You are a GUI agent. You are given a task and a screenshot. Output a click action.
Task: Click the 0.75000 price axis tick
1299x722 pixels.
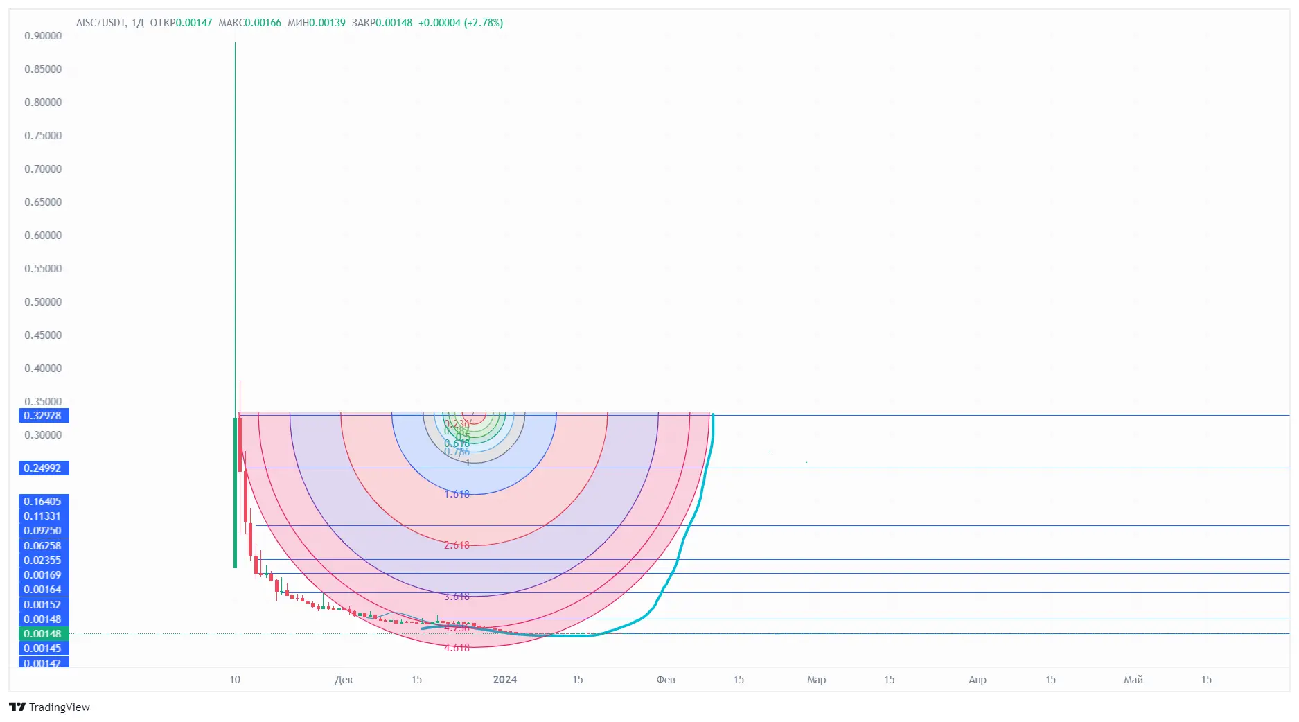pyautogui.click(x=43, y=136)
